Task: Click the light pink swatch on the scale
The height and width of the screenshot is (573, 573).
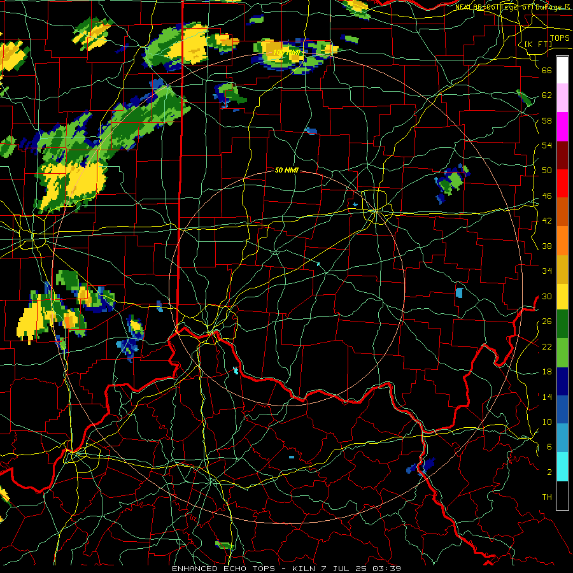Action: click(x=562, y=98)
